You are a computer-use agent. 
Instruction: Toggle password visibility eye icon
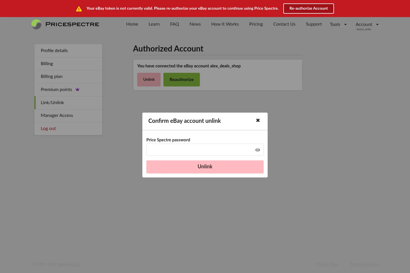pos(258,150)
